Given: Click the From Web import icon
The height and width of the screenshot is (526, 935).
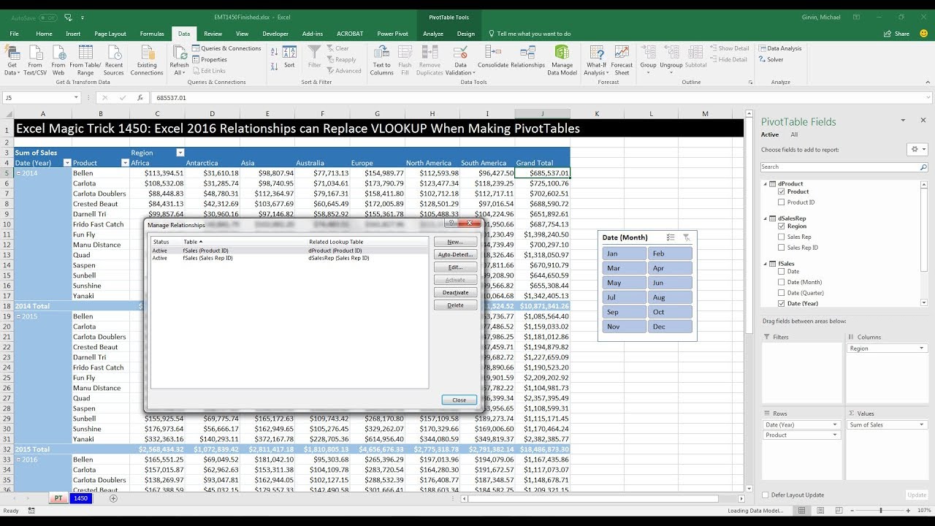Looking at the screenshot, I should pyautogui.click(x=58, y=60).
